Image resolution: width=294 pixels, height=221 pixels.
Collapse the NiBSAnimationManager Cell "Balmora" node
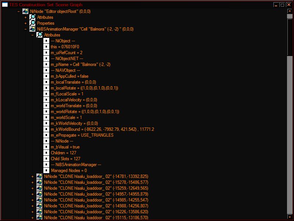[x=25, y=29]
